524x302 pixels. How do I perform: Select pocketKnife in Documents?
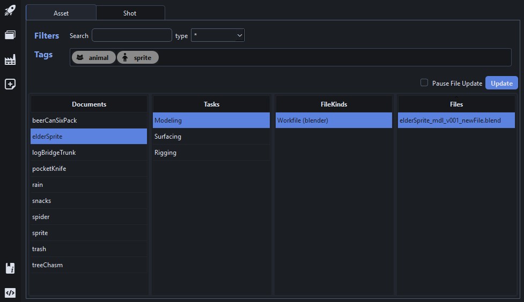89,169
